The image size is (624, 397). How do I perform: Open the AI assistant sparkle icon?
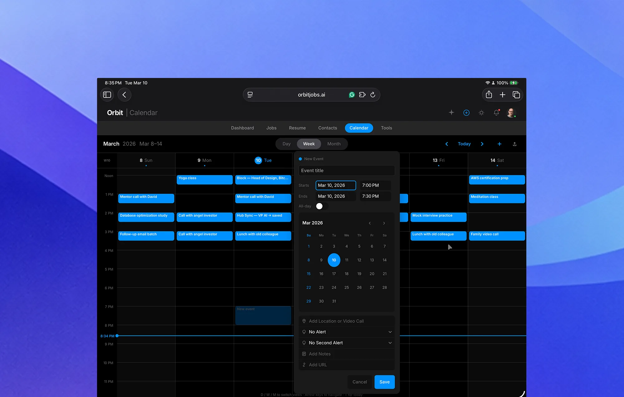pos(451,113)
